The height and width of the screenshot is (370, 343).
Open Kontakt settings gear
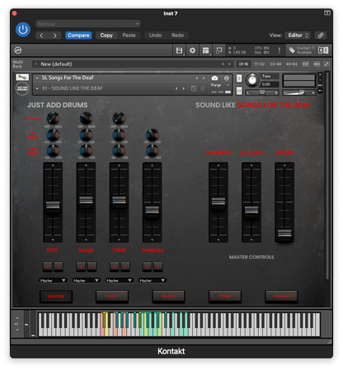[192, 50]
